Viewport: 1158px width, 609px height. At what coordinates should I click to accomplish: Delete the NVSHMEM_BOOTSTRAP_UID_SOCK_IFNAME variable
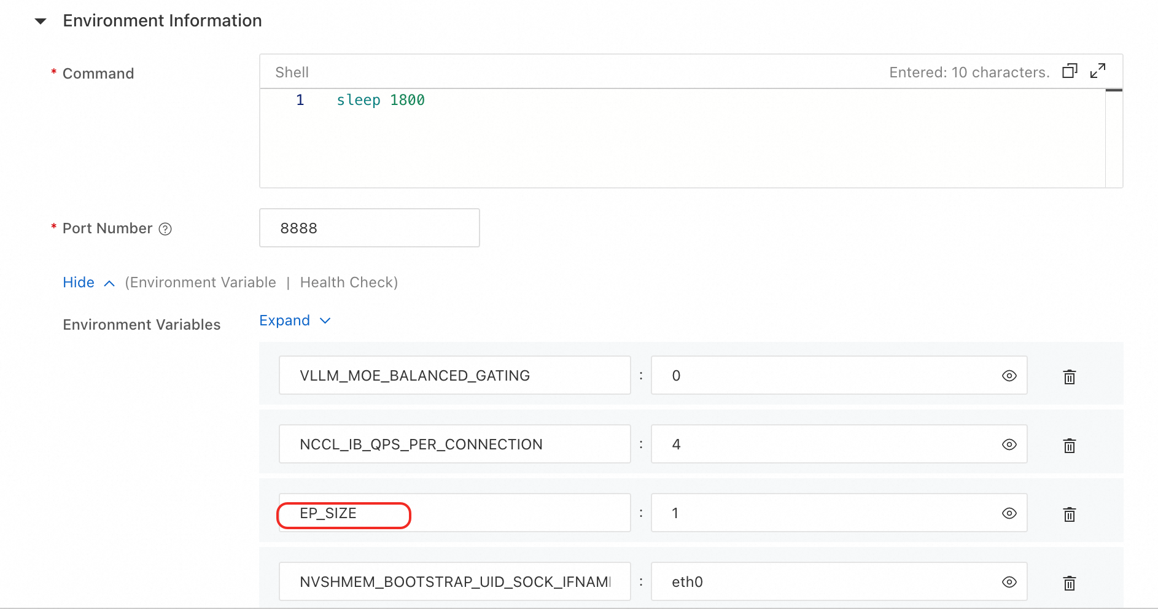1070,583
